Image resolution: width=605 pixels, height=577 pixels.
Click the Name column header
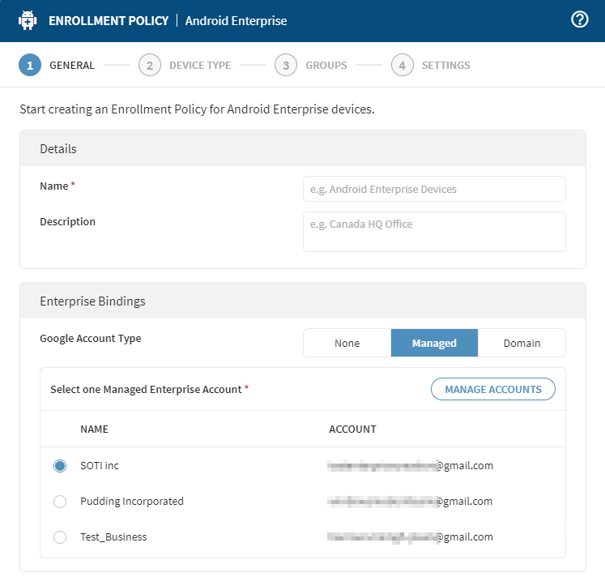(94, 429)
